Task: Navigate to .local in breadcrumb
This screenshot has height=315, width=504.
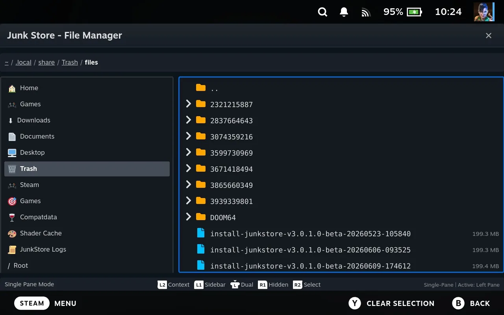Action: [x=23, y=62]
